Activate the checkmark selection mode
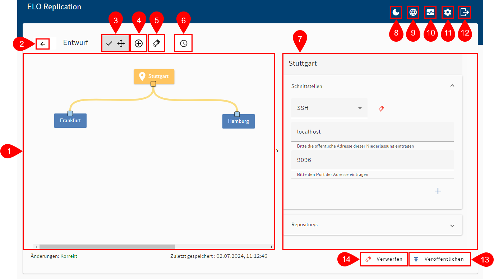Viewport: 494px width, 279px height. (109, 44)
